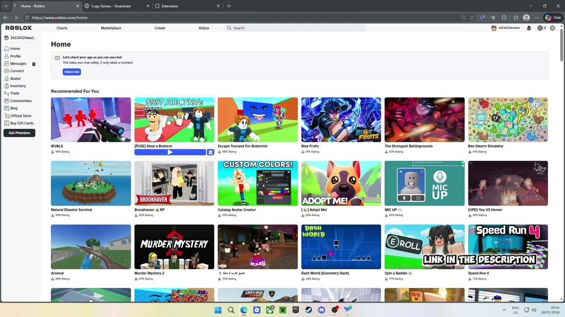Click the Roblox logo
565x317 pixels.
pyautogui.click(x=19, y=28)
